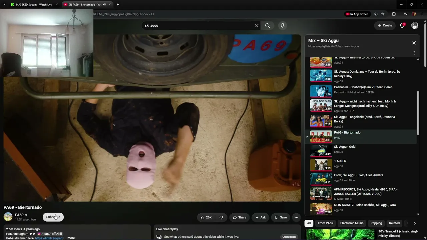This screenshot has width=427, height=240.
Task: Open the browser extensions puzzle icon
Action: click(394, 14)
